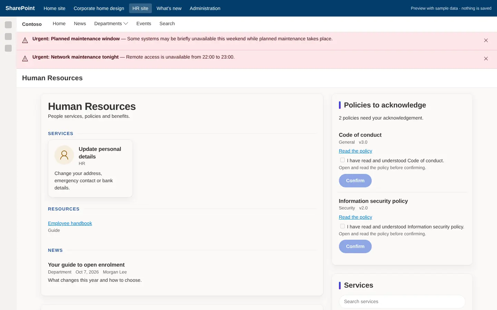Tick the Information security policy acknowledgement checkbox
Screen dimensions: 497x310
pos(342,226)
